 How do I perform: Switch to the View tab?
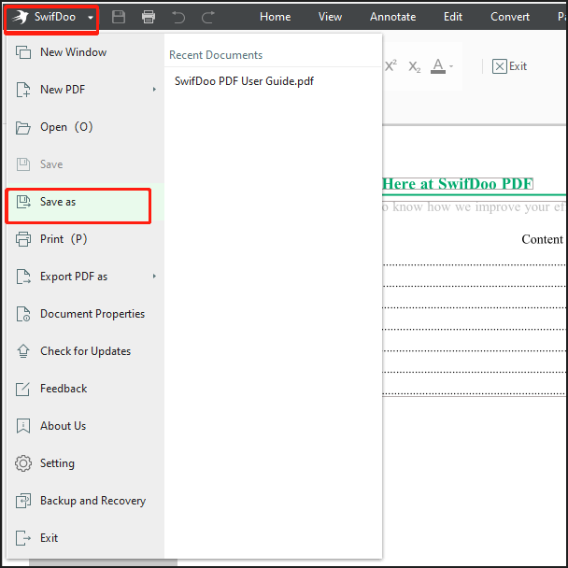click(330, 17)
